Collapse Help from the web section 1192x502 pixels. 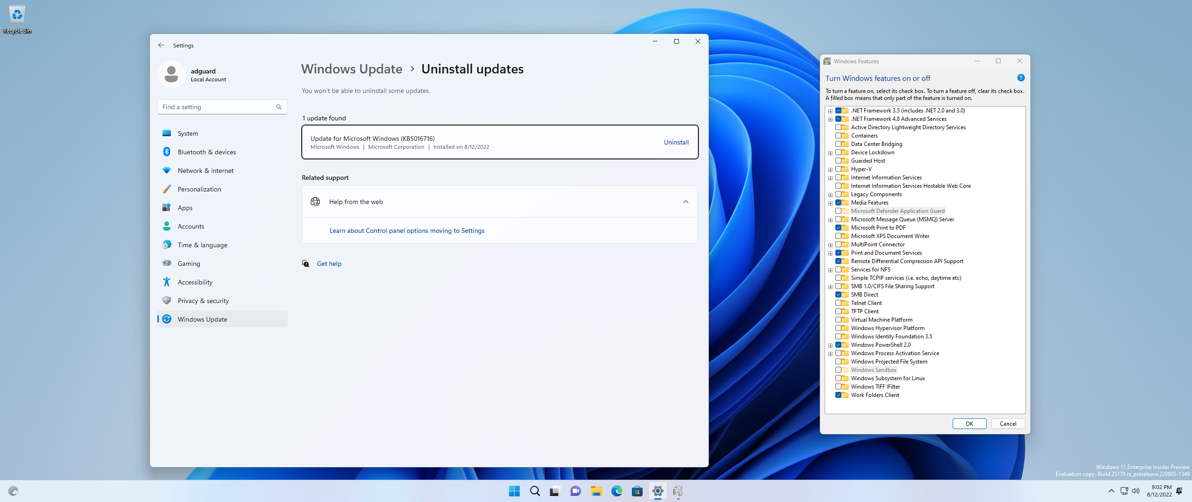685,202
